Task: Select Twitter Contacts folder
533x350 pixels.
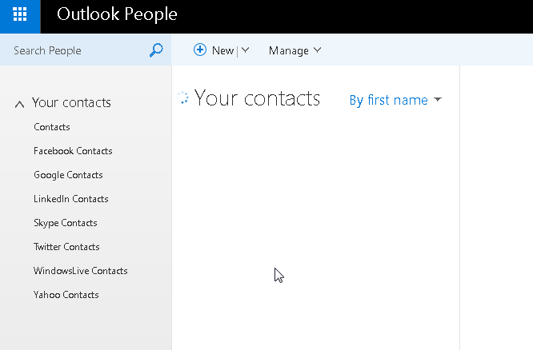Action: 66,247
